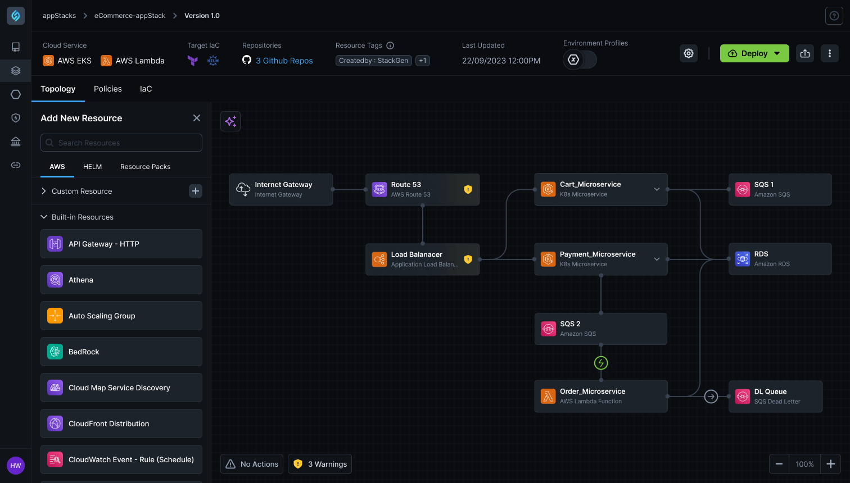Click the Route 53 warning shield icon
This screenshot has height=483, width=850.
pyautogui.click(x=468, y=190)
